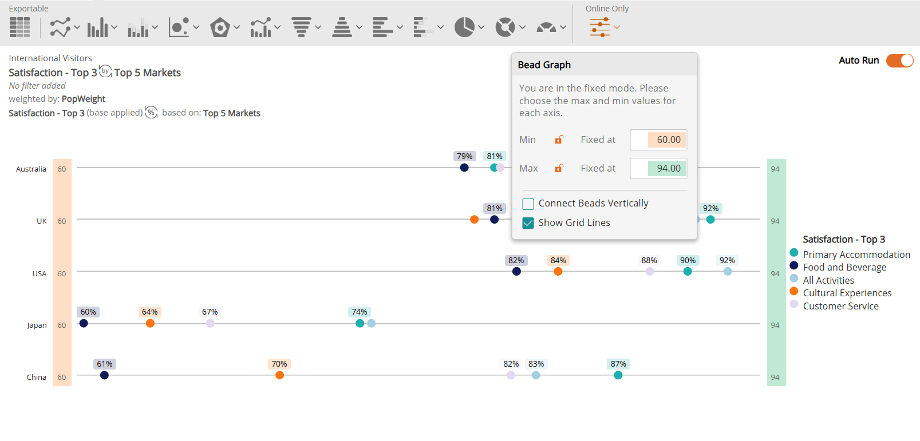Select the bead graph icon
920x441 pixels.
(x=599, y=27)
